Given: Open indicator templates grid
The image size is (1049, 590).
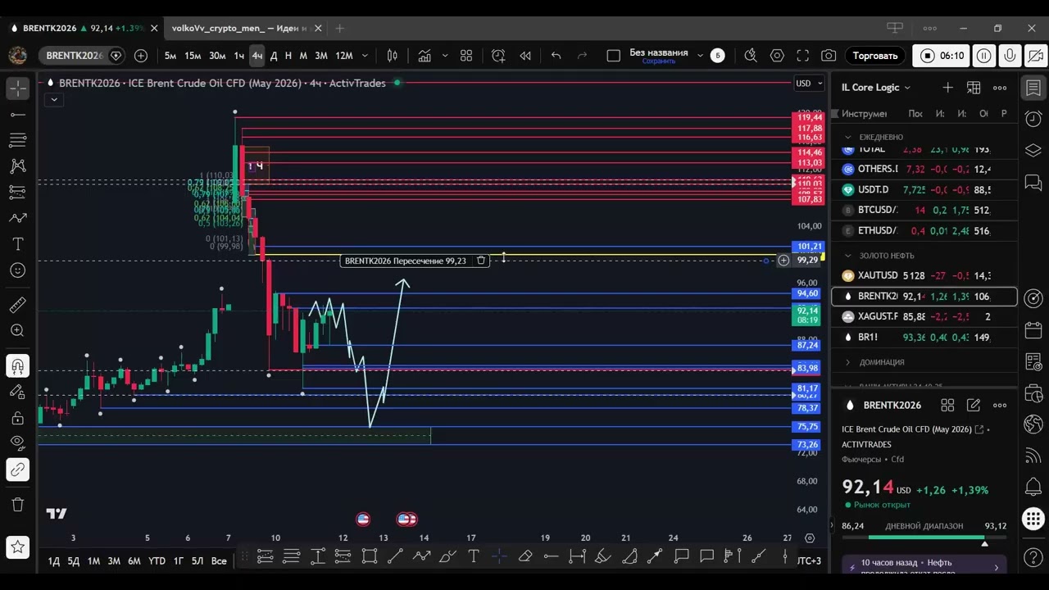Looking at the screenshot, I should coord(466,56).
